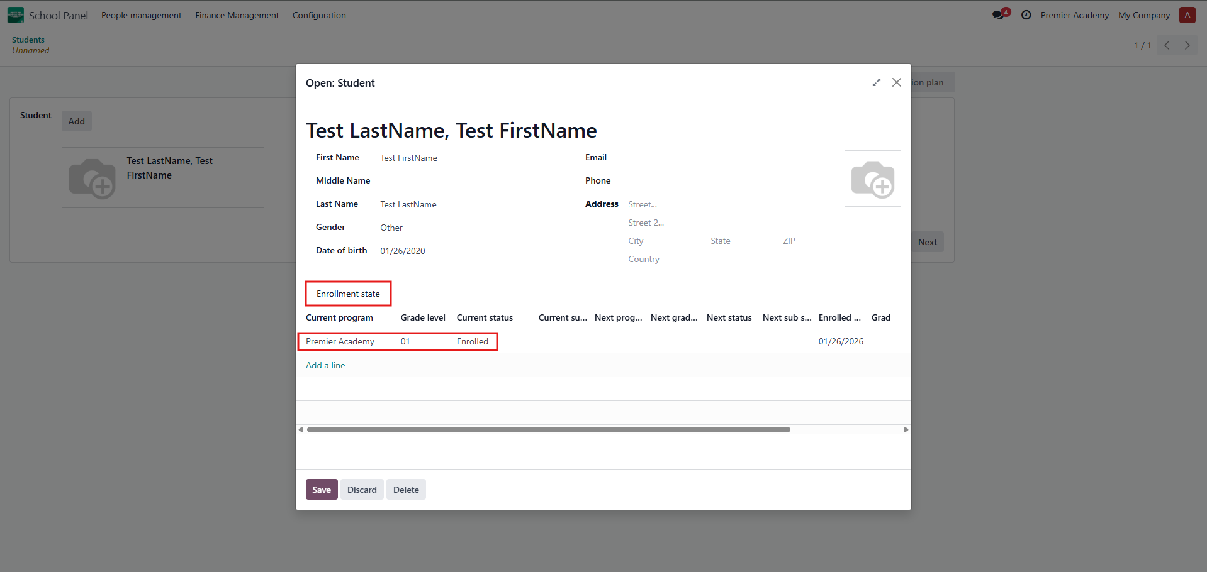The width and height of the screenshot is (1207, 572).
Task: Click Add a line link
Action: [x=325, y=365]
